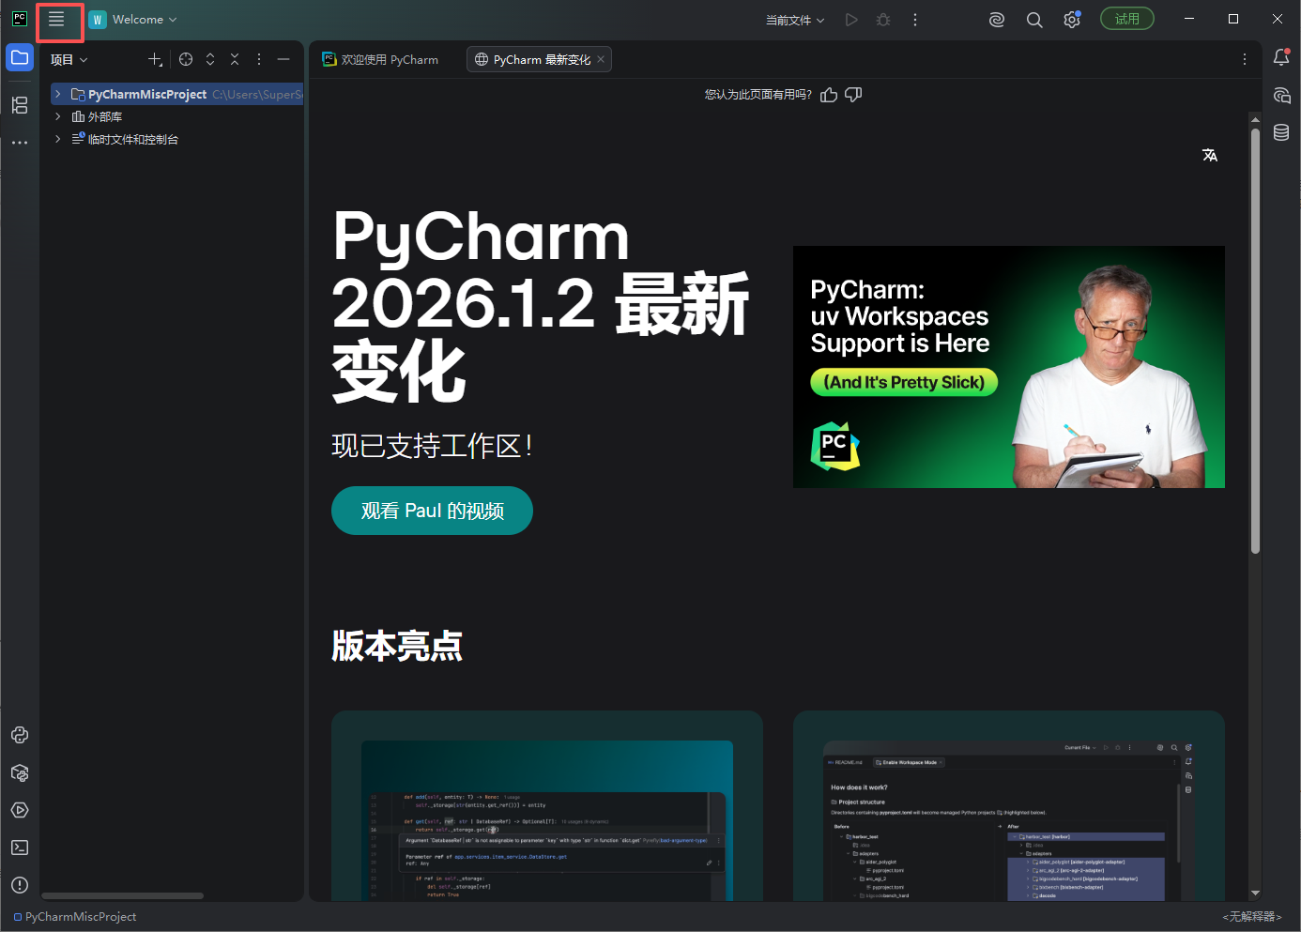This screenshot has width=1301, height=932.
Task: Toggle the Problems tool window
Action: pos(20,885)
